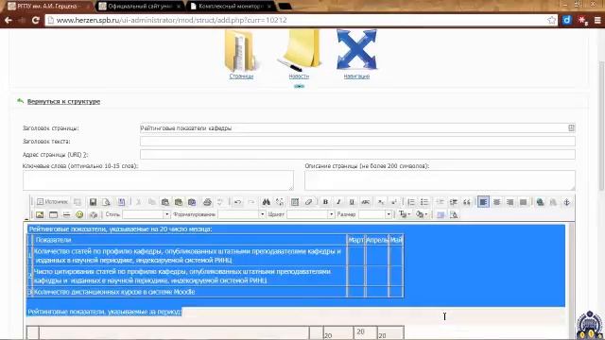Click Paste as plain text icon
The height and width of the screenshot is (340, 605).
pos(179,202)
